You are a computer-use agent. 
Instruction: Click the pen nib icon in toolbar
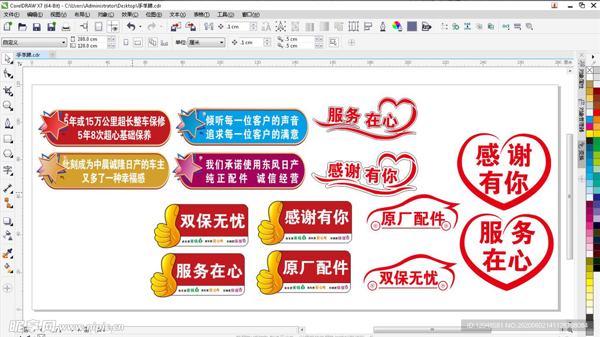(383, 27)
